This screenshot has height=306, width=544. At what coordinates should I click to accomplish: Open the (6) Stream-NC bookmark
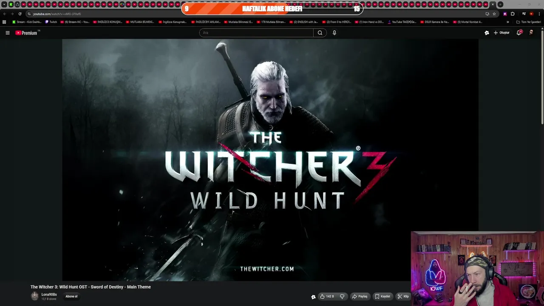click(x=75, y=22)
